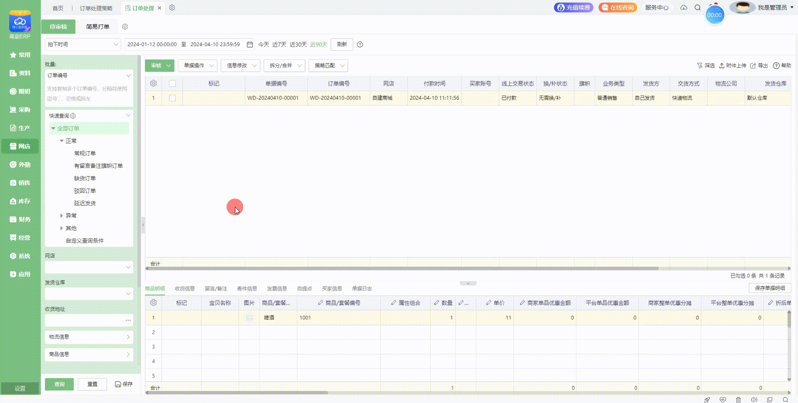Open the 财务 sidebar menu
The height and width of the screenshot is (403, 798).
[x=20, y=219]
